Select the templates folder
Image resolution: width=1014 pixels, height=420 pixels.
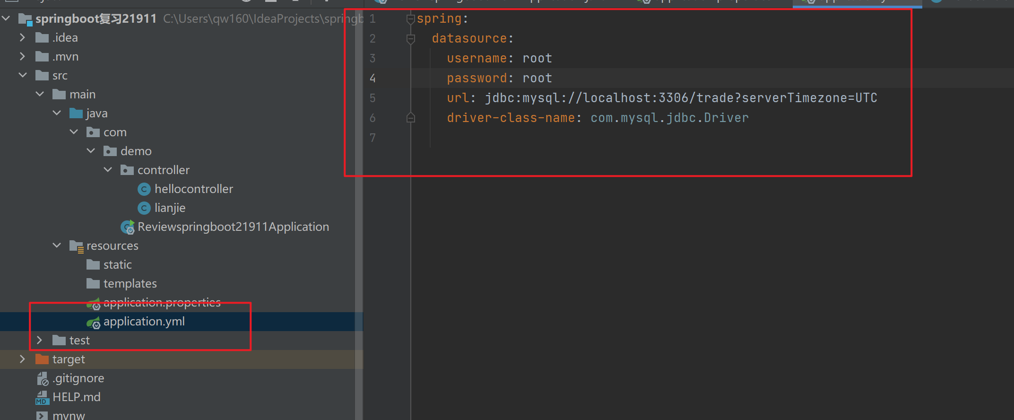[x=130, y=283]
